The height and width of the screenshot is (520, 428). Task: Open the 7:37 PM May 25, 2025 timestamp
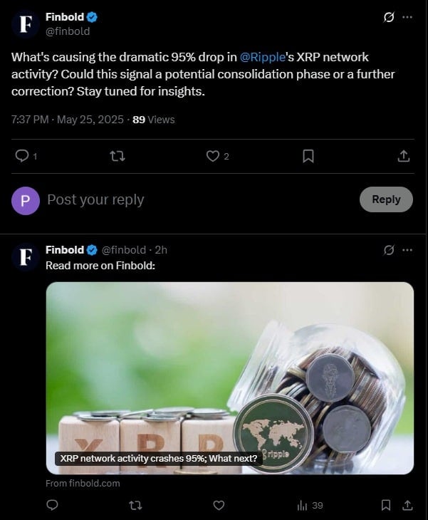click(x=67, y=120)
